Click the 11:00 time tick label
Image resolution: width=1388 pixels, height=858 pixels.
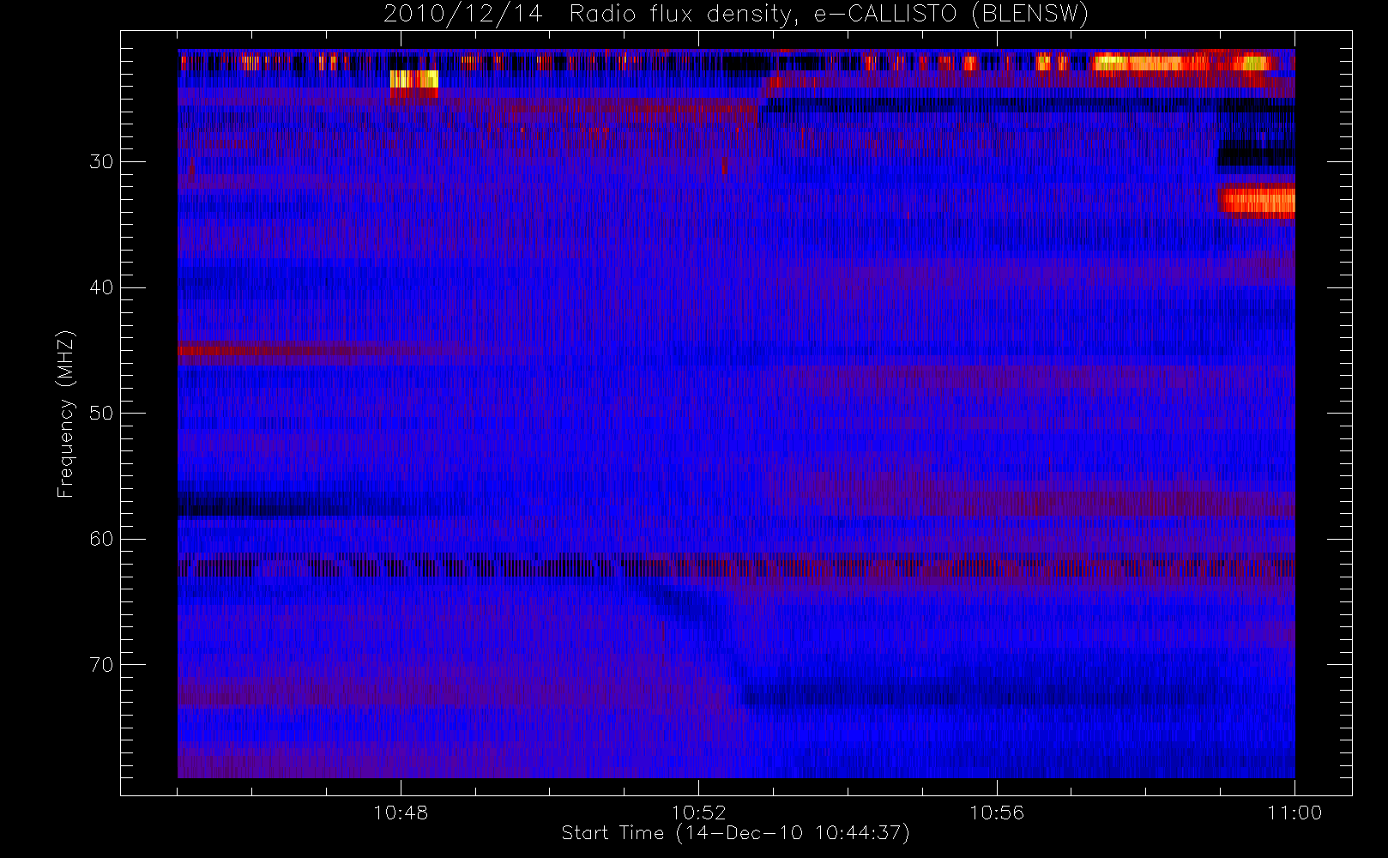[1294, 813]
